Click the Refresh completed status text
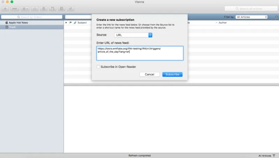Viewport: 279px width, 158px height. coord(139,156)
